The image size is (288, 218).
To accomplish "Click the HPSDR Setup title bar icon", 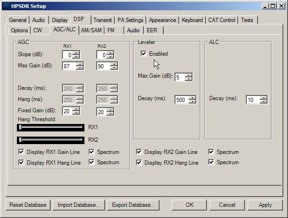I will point(6,6).
